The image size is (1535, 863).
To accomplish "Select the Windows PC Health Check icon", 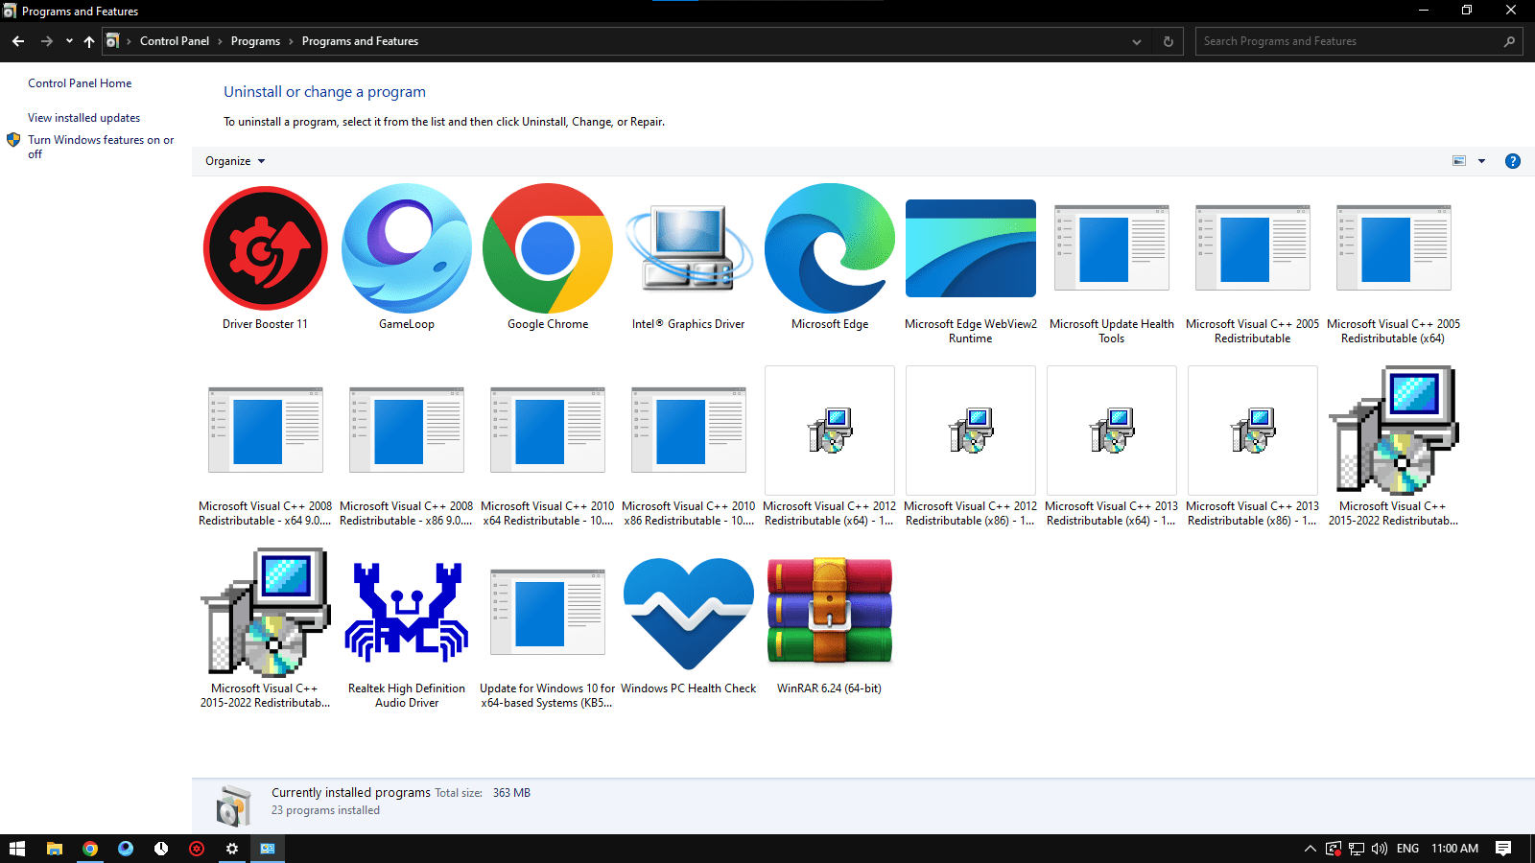I will [689, 613].
